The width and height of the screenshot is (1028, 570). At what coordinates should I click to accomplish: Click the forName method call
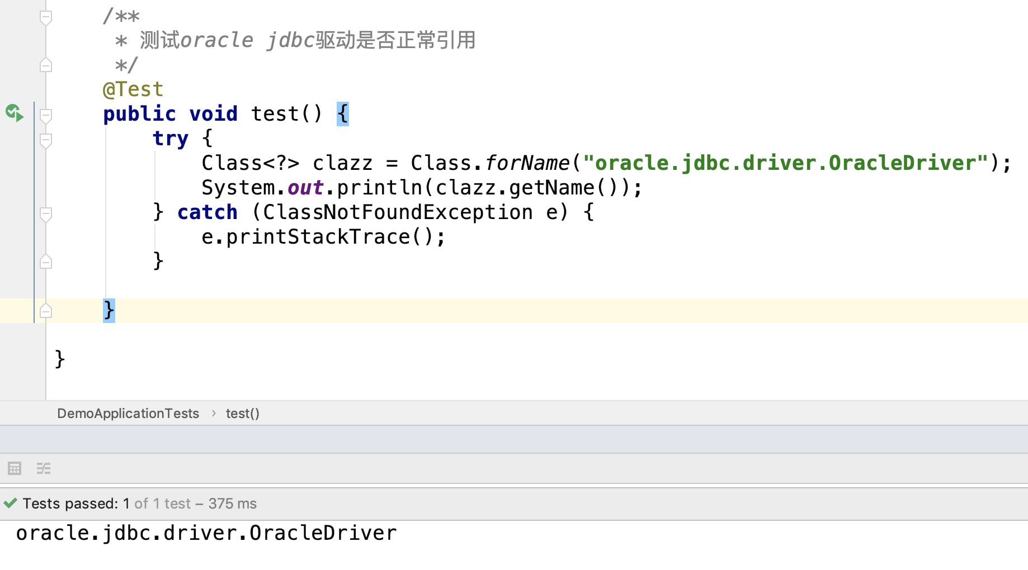527,163
